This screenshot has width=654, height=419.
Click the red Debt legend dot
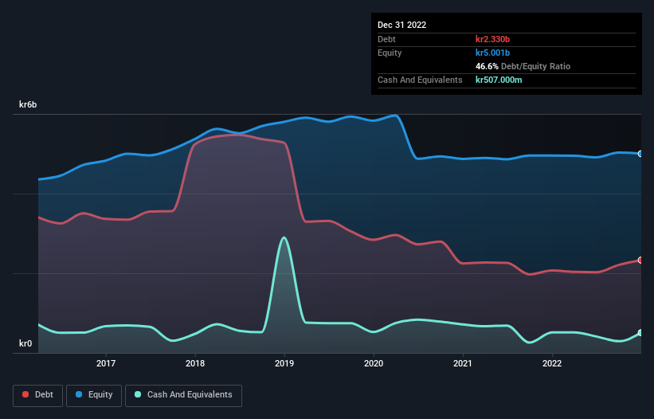[x=25, y=394]
